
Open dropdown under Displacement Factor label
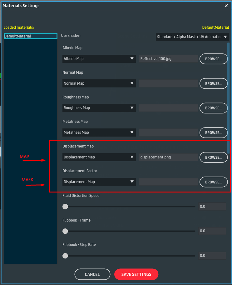[x=99, y=182]
